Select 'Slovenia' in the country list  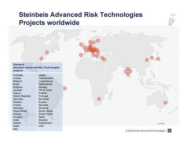coord(43,108)
